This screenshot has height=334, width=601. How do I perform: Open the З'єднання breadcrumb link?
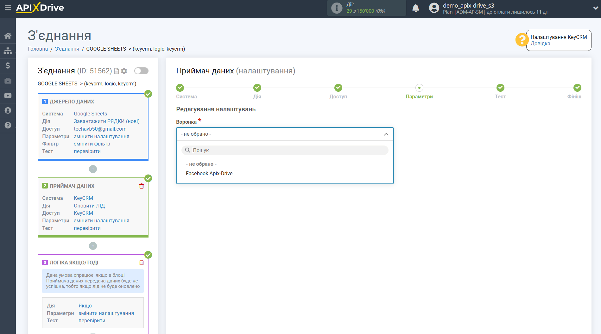[67, 49]
